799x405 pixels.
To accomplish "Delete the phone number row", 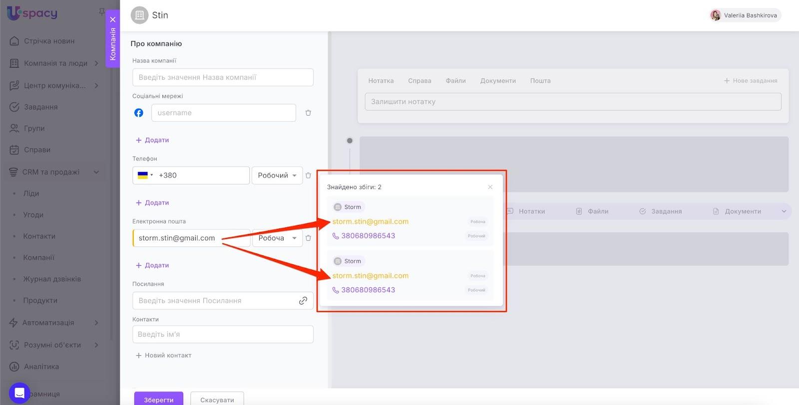I will (308, 176).
